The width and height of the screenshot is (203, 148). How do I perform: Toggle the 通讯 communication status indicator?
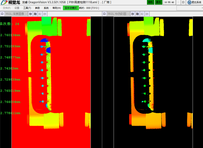pyautogui.click(x=158, y=2)
